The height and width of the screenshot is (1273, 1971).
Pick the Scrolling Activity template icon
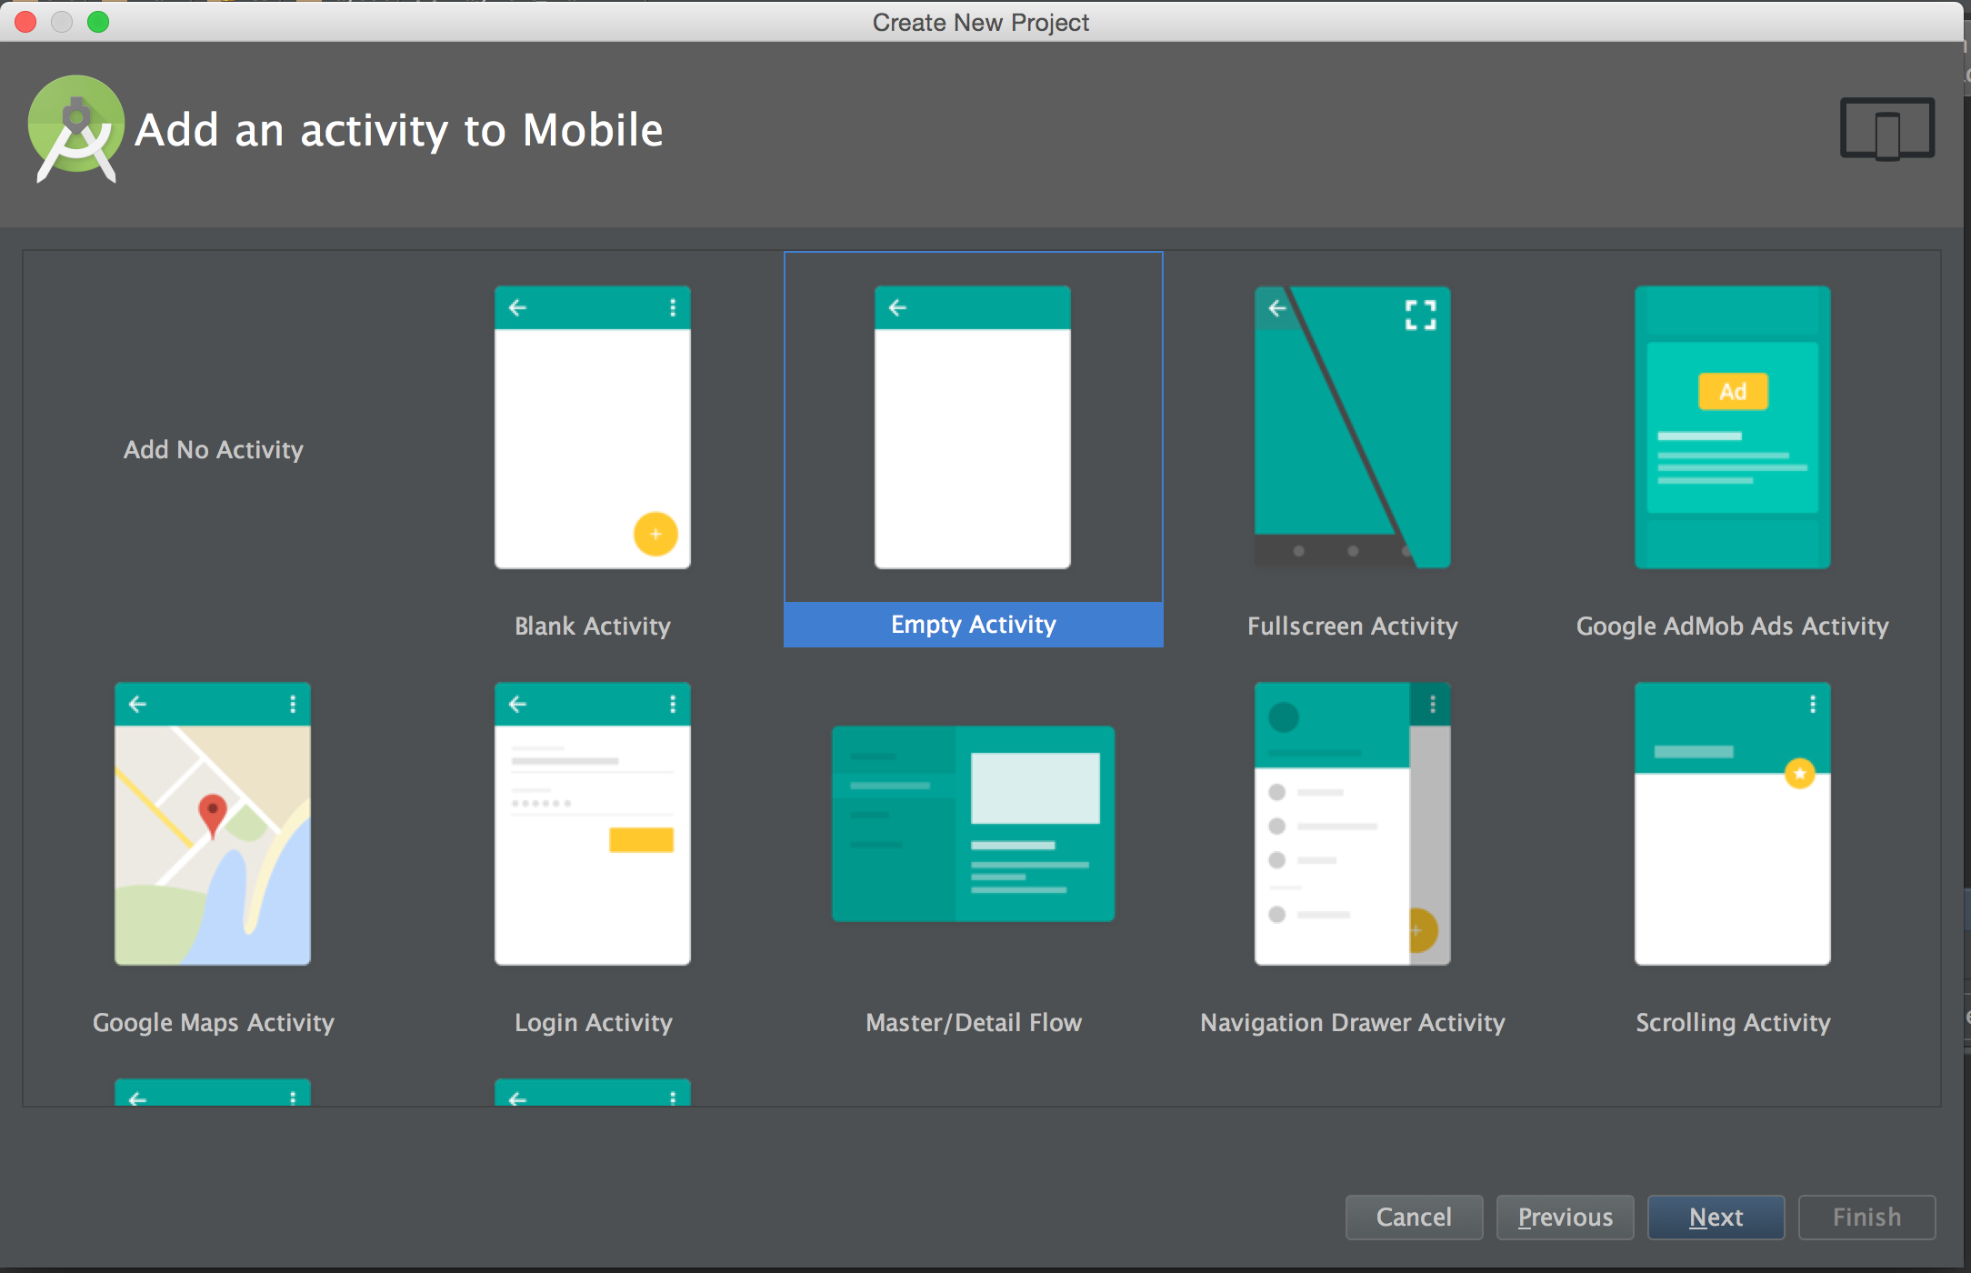(1732, 824)
